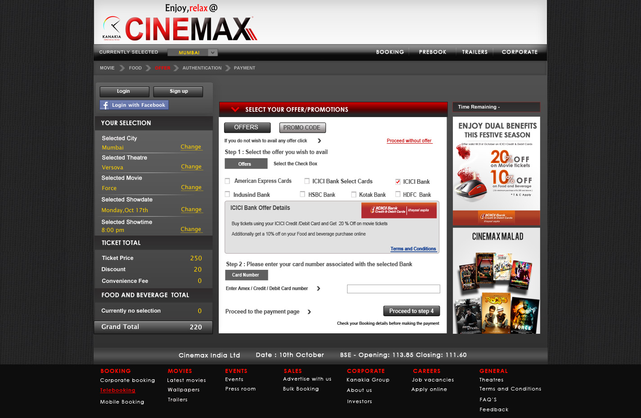
Task: Open Feedback footer link
Action: click(x=494, y=409)
